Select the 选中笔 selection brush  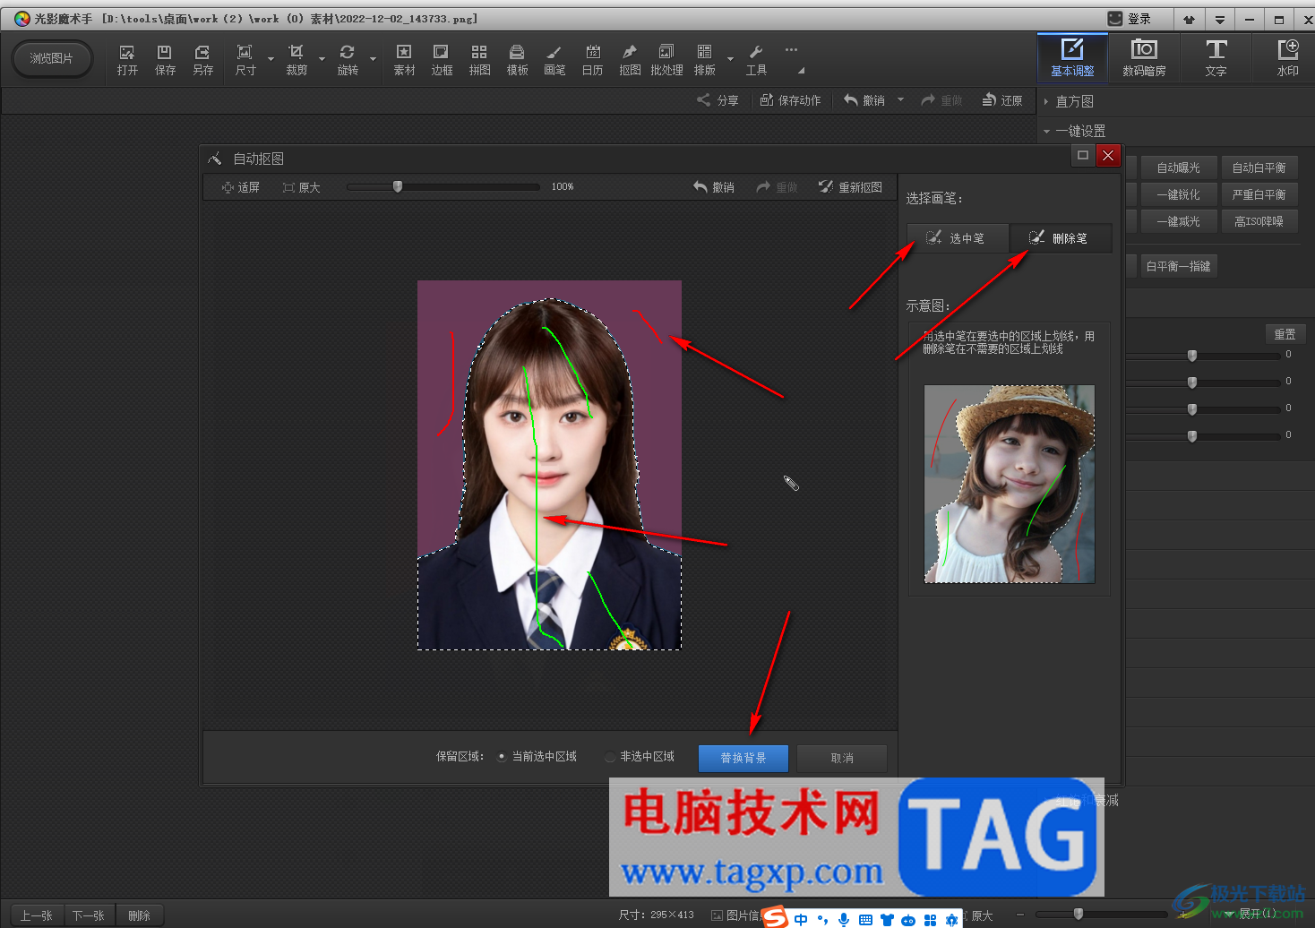click(x=957, y=238)
